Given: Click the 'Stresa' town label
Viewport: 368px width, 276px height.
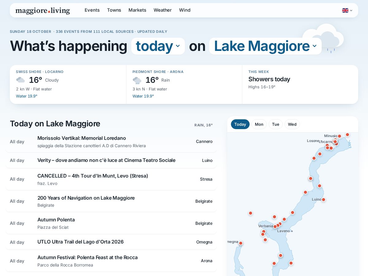Looking at the screenshot, I should (206, 179).
